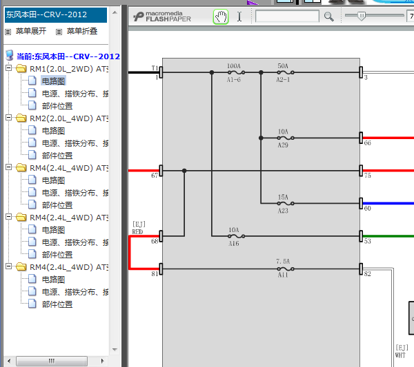Click the 当前:东风本田--CRV--2012 root link
Viewport: 414px width, 367px height.
pyautogui.click(x=68, y=56)
